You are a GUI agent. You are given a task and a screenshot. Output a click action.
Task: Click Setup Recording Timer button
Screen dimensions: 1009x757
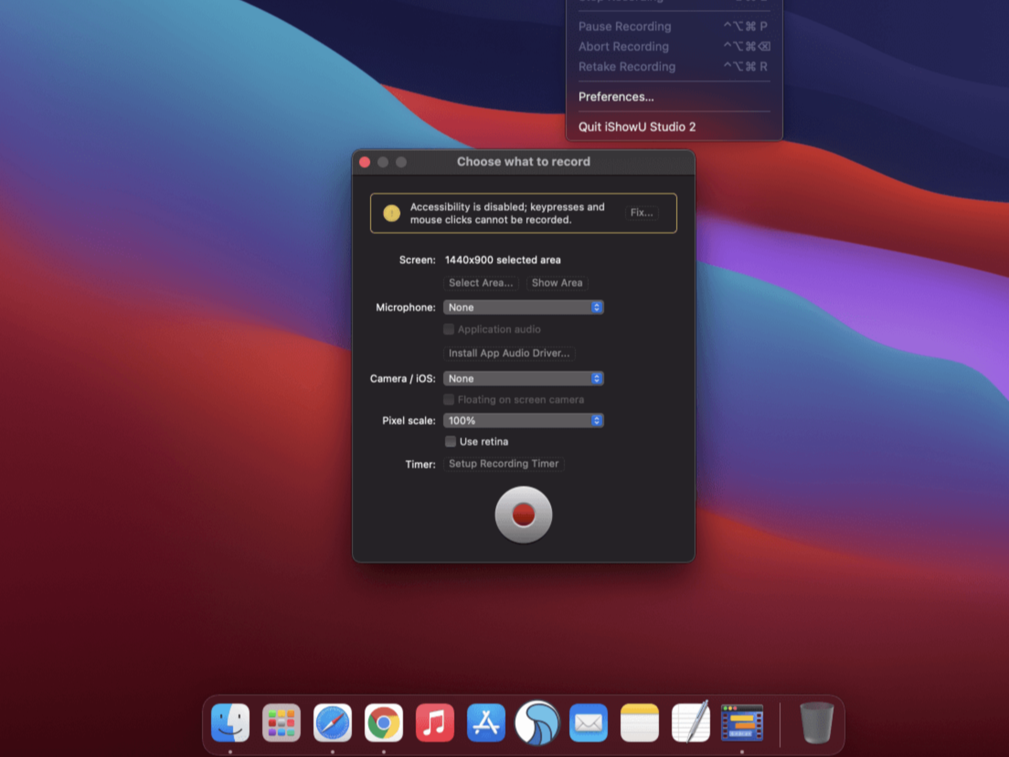(x=504, y=464)
